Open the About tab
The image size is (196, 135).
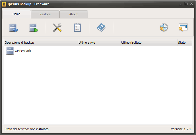click(73, 14)
